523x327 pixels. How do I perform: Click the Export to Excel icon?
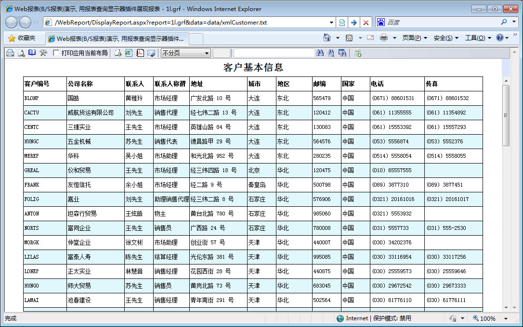pos(129,53)
